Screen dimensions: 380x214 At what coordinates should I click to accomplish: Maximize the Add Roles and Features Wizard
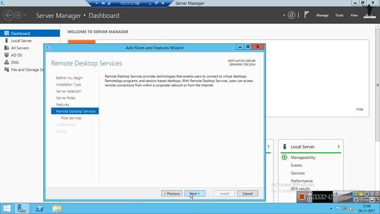(248, 46)
